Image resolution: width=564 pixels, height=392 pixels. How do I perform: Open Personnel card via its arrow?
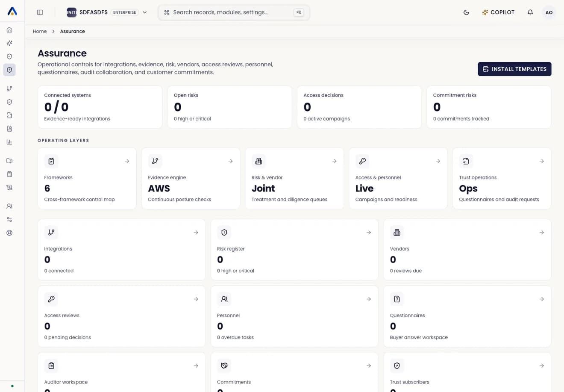point(368,299)
